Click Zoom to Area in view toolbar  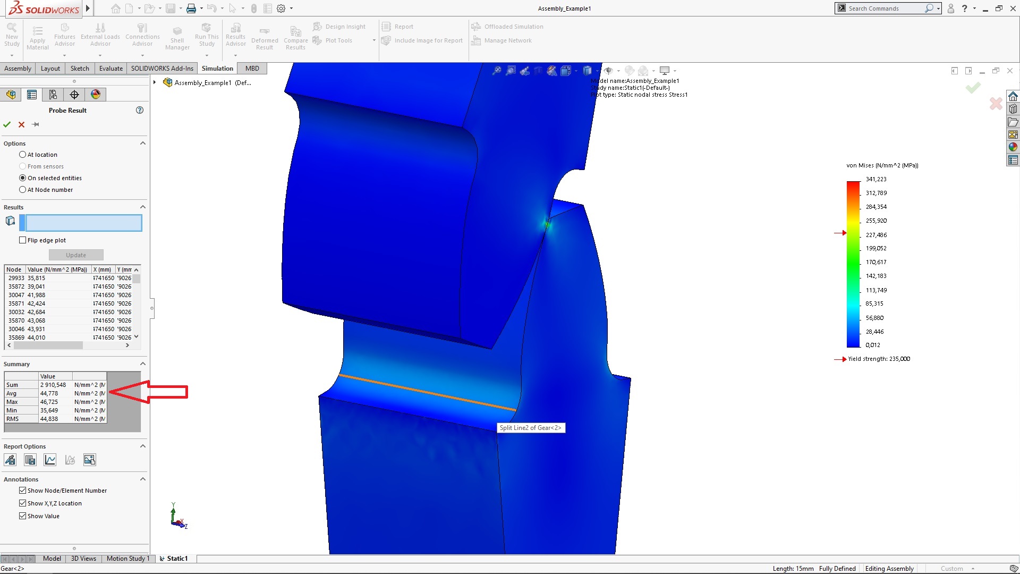point(511,71)
